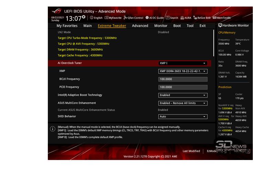Click the SVID Behavior label

tap(67, 116)
